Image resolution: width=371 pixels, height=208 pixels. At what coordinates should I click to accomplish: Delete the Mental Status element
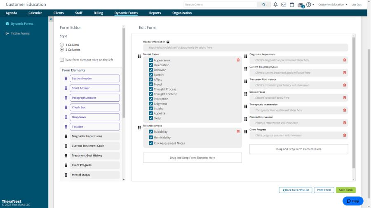(238, 60)
